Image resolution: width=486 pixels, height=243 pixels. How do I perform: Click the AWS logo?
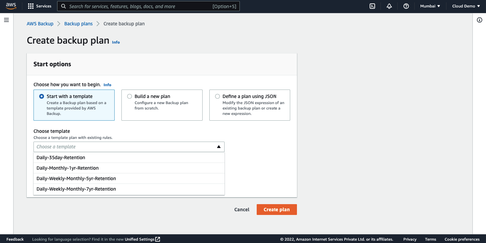[x=11, y=6]
